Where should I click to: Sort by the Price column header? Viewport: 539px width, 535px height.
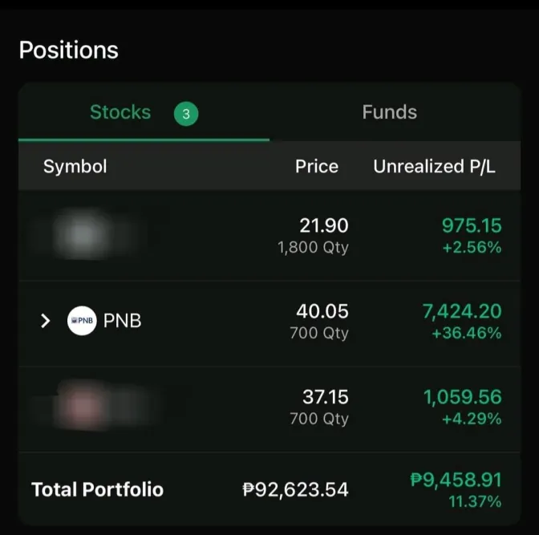point(317,167)
